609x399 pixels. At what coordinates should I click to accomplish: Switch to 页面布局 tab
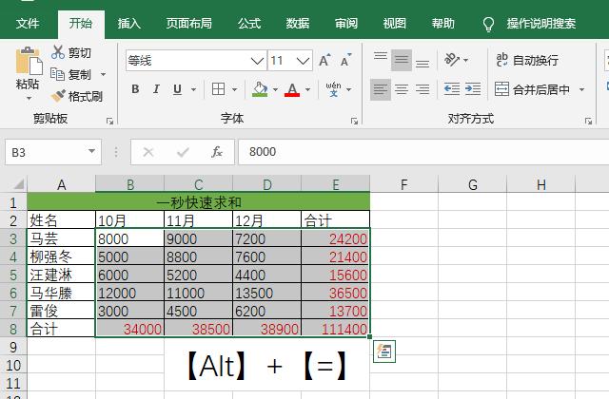(189, 24)
